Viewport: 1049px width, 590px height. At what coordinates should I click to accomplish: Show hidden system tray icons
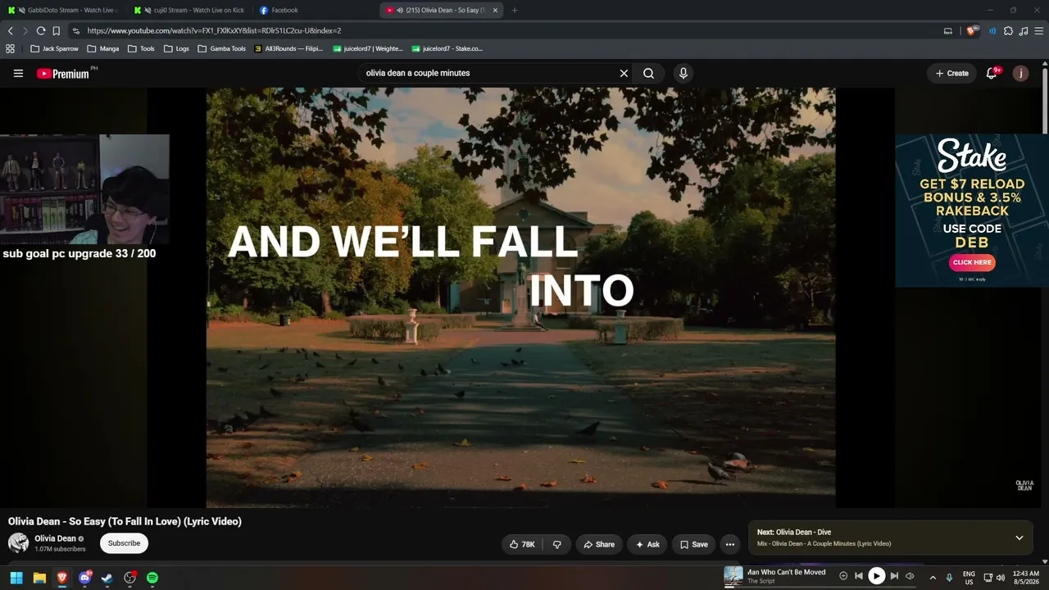933,578
